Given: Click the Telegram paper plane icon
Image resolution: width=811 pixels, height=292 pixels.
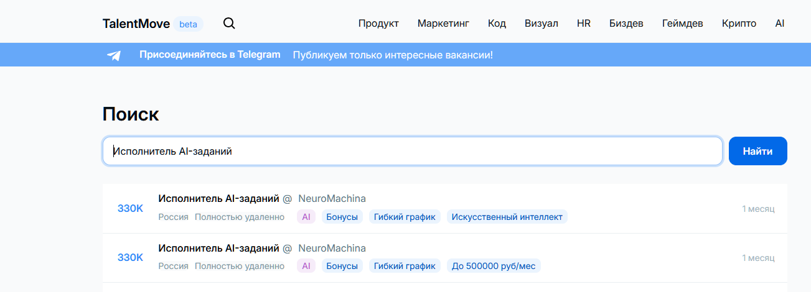Looking at the screenshot, I should point(114,55).
